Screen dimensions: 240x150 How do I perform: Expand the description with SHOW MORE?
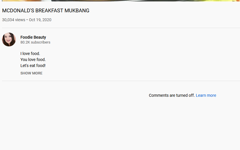pyautogui.click(x=31, y=73)
